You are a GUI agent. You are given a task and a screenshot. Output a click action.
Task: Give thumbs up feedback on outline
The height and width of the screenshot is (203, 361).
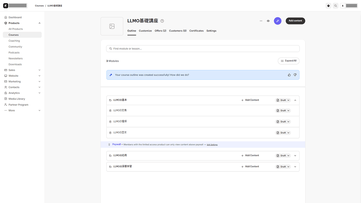pyautogui.click(x=289, y=75)
